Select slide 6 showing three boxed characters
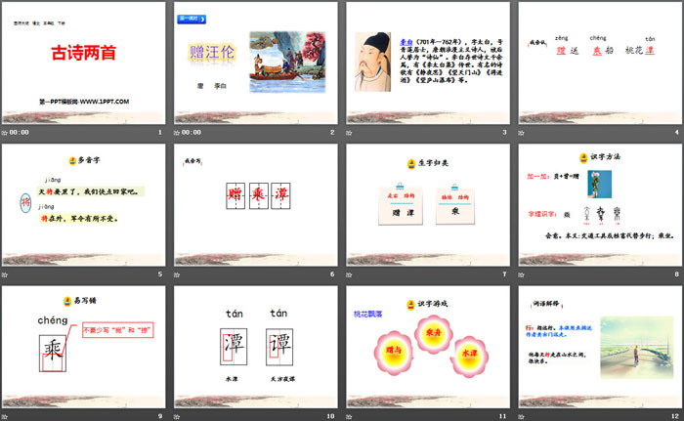684x421 pixels. point(256,204)
